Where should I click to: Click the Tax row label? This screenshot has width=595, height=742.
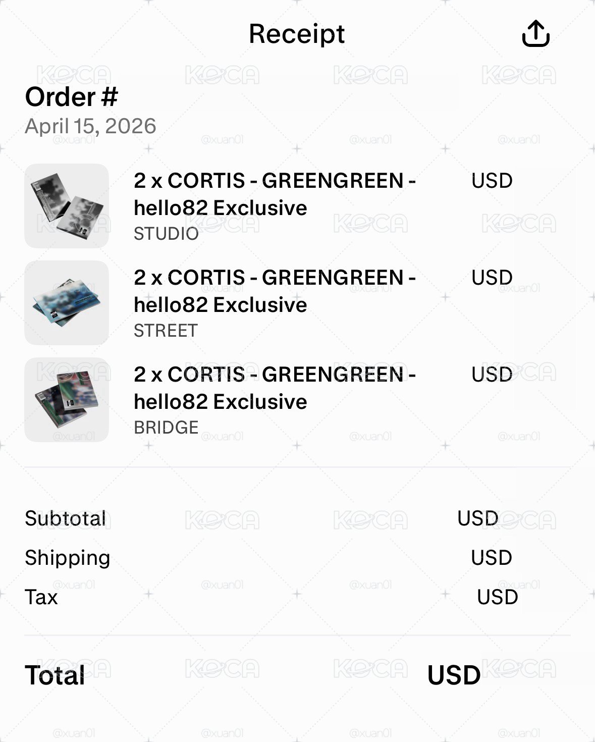[x=41, y=597]
